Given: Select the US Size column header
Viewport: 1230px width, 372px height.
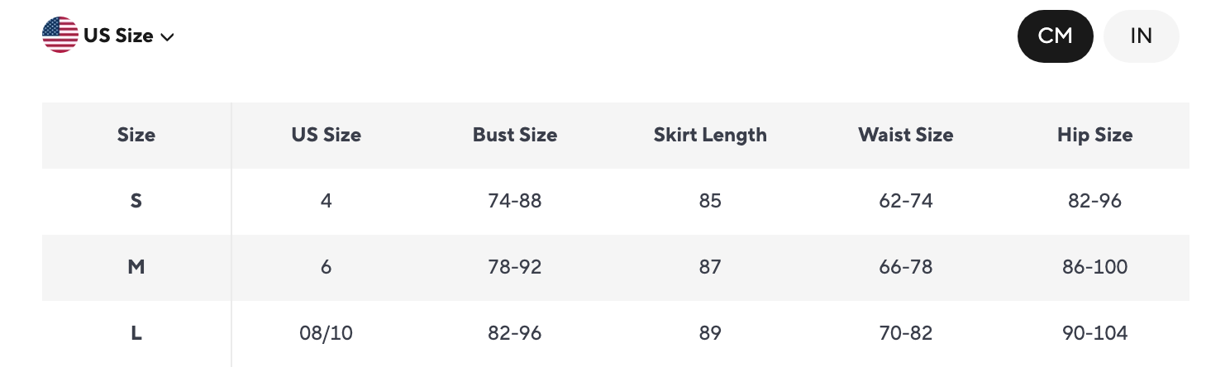Looking at the screenshot, I should [x=327, y=135].
